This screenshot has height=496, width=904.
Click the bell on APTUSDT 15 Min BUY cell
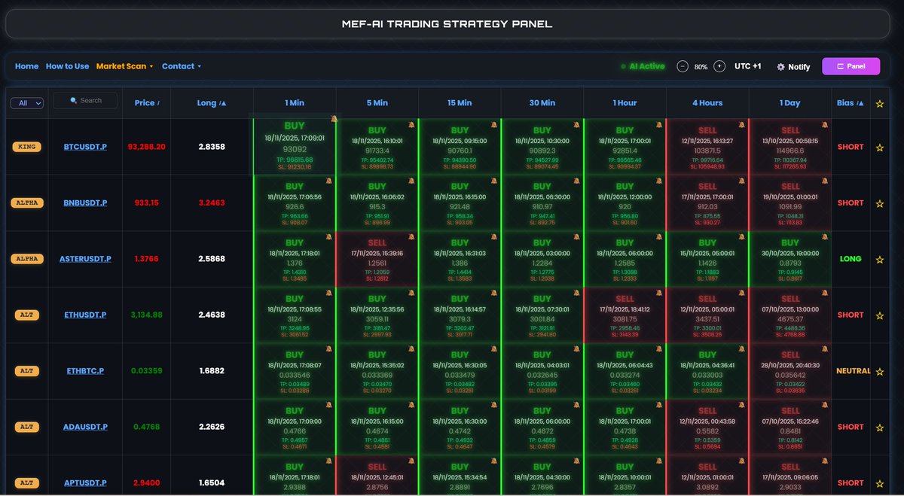[x=493, y=461]
